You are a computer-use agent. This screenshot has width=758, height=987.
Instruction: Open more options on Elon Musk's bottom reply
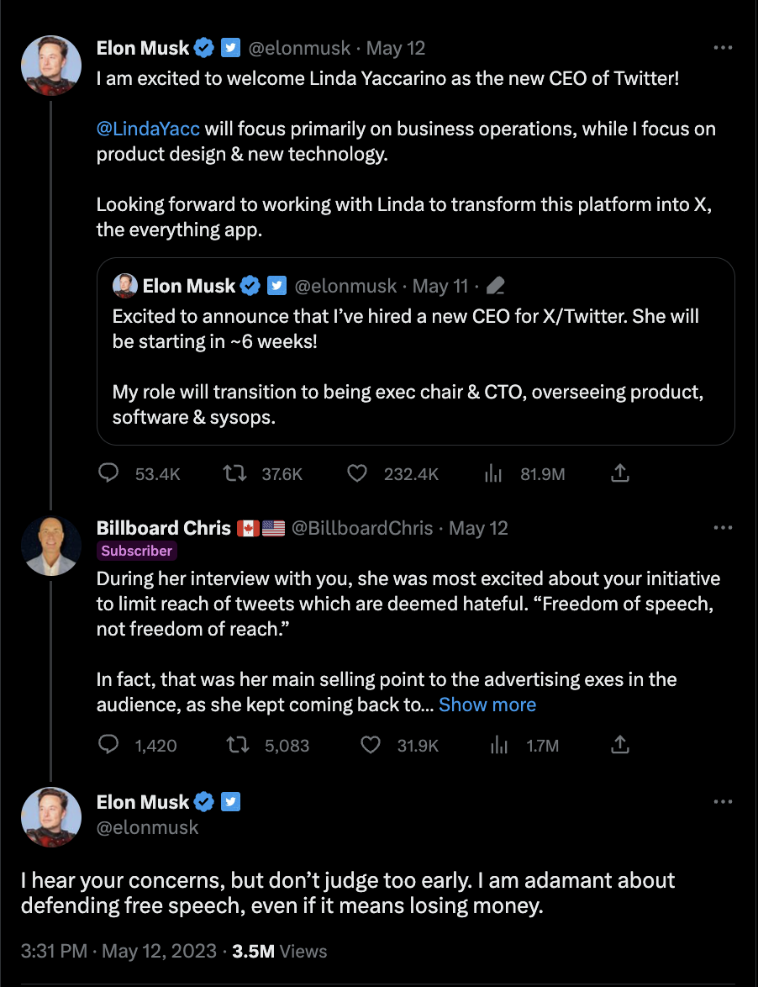click(x=723, y=802)
